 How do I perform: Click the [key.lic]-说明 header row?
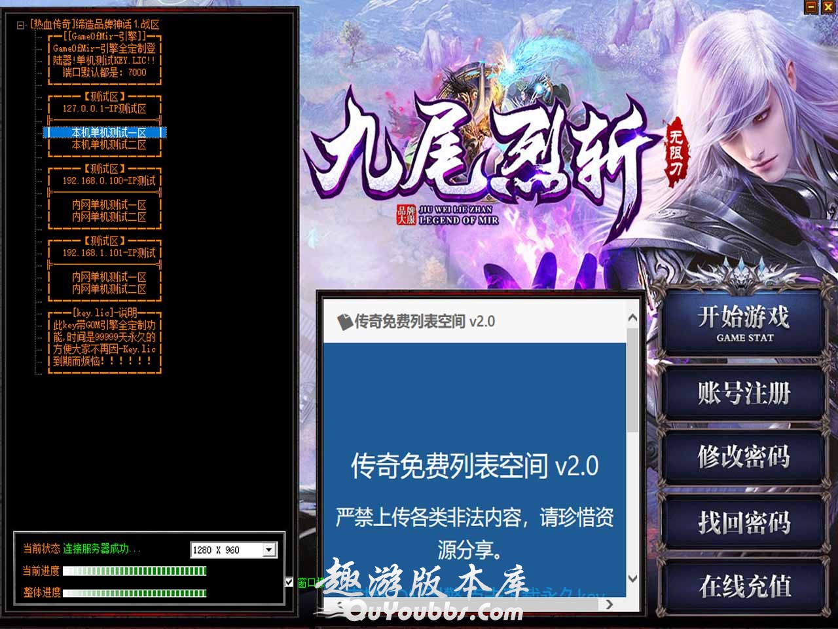[105, 313]
